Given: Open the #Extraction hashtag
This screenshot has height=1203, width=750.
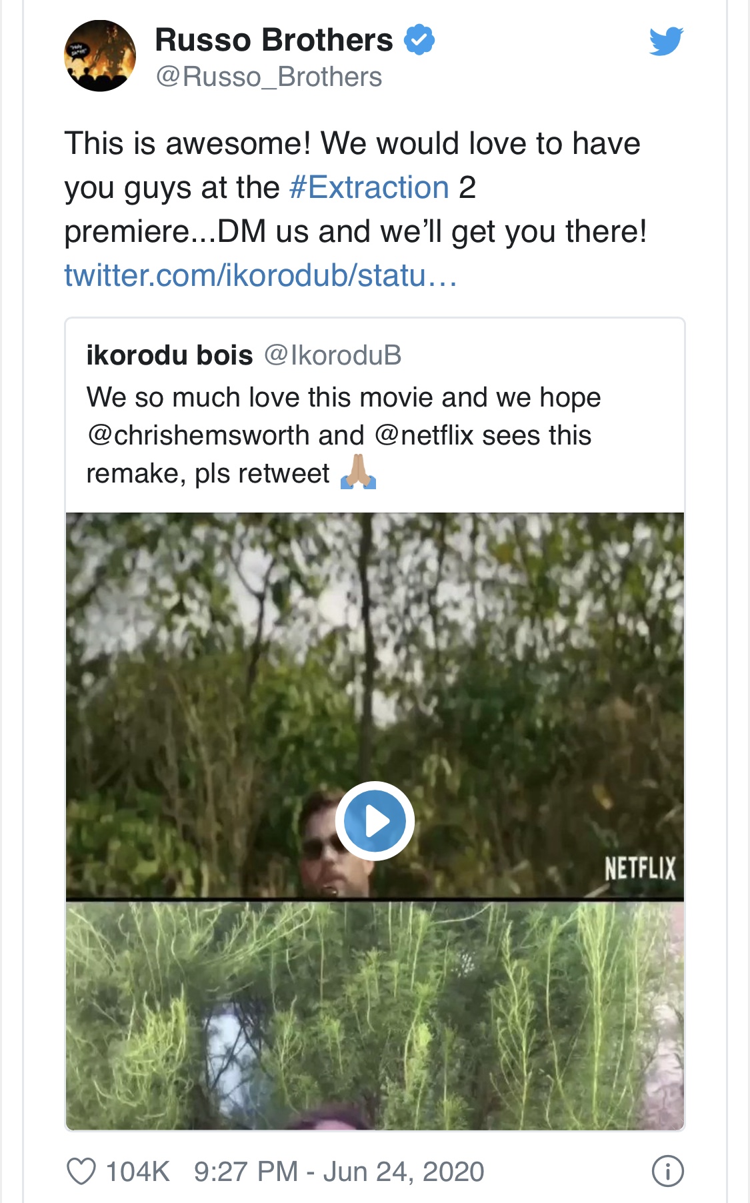Looking at the screenshot, I should pos(369,187).
